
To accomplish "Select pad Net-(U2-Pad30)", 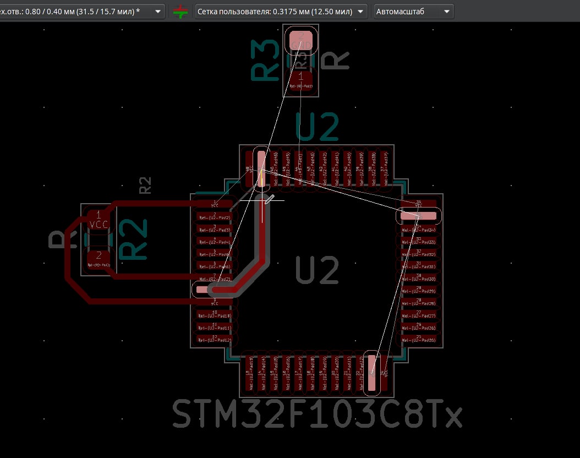I will 419,277.
